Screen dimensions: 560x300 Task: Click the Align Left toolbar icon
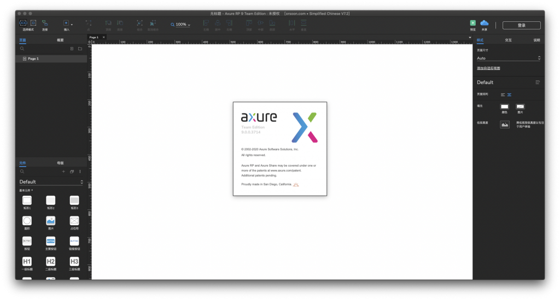pos(206,23)
